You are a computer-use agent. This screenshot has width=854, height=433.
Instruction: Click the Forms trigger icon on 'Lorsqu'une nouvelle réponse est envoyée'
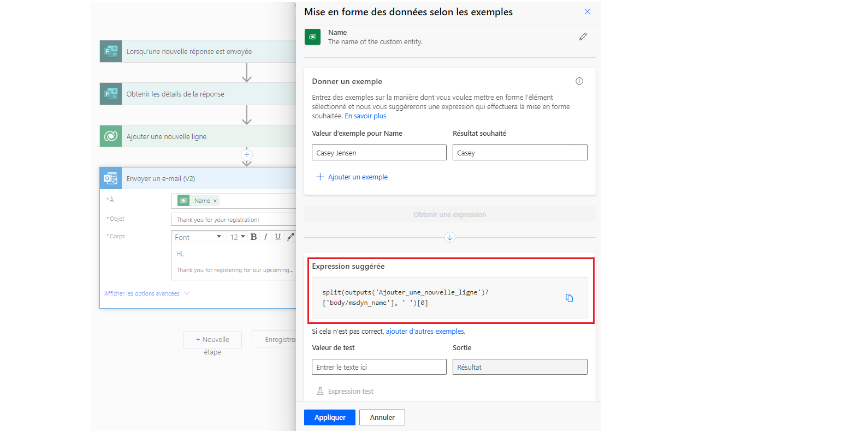coord(110,51)
